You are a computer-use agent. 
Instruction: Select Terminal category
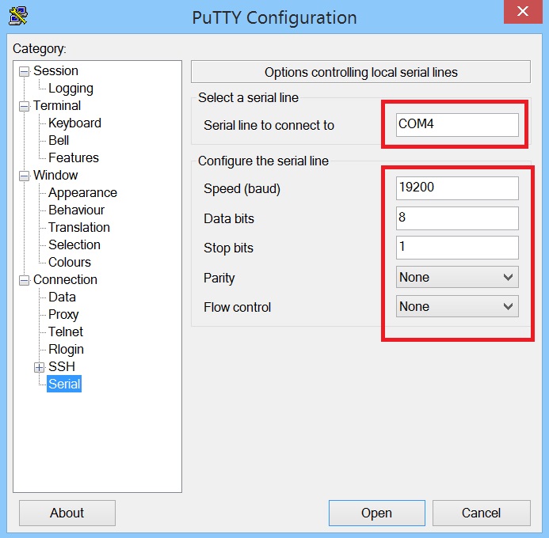(x=57, y=105)
